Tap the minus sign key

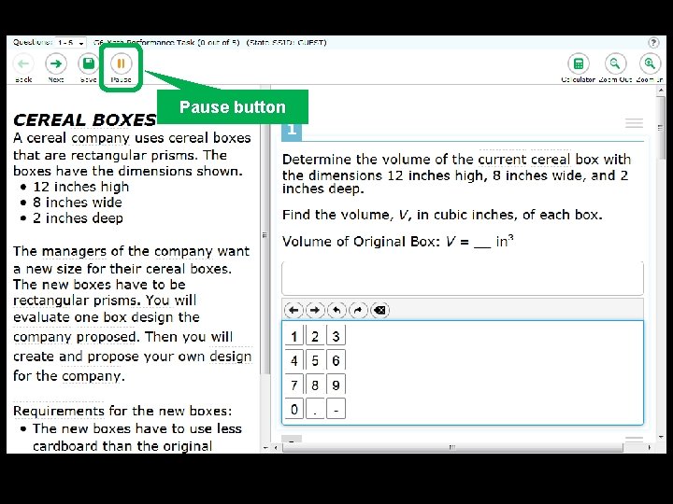point(336,410)
